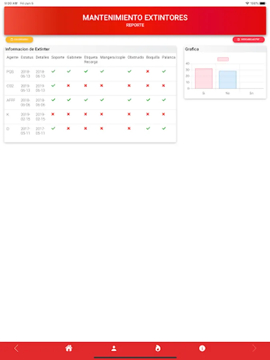Viewport: 270px width, 360px height.
Task: Select the AFFF agent cell
Action: [x=11, y=100]
